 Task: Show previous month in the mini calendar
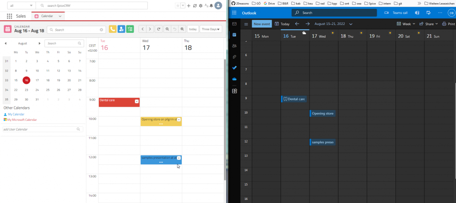point(5,44)
